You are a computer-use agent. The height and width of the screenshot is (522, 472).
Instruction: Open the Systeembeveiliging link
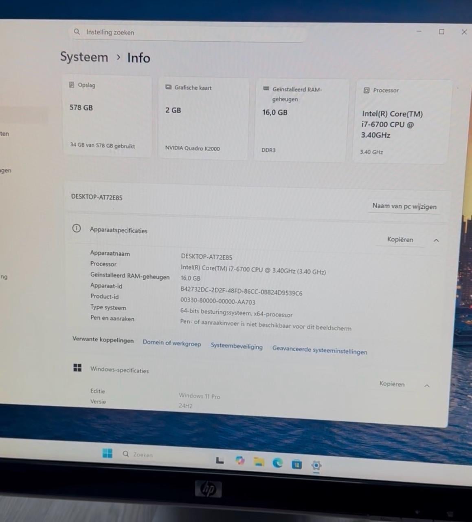click(237, 346)
